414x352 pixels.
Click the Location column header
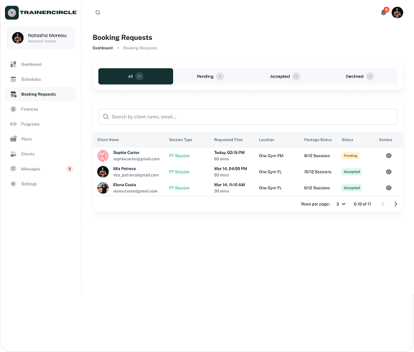pos(267,140)
